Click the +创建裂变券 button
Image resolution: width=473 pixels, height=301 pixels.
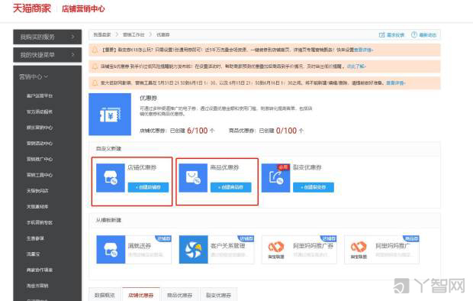coord(314,187)
